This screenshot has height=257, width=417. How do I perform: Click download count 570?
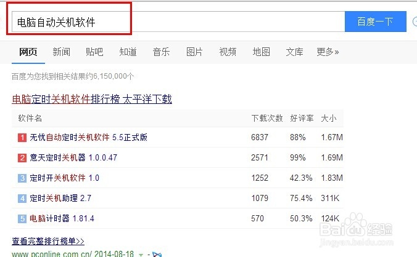(x=257, y=219)
